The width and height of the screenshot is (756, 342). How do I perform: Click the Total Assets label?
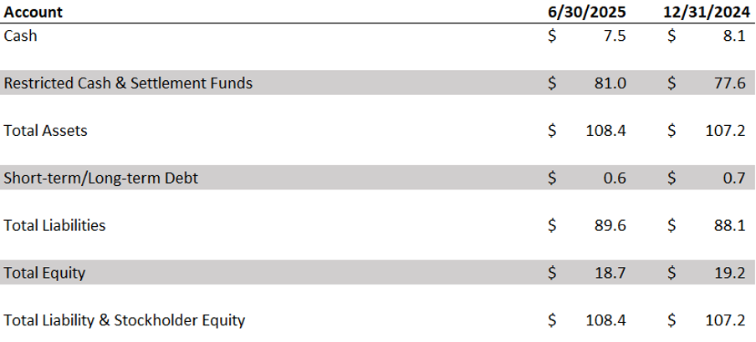45,130
